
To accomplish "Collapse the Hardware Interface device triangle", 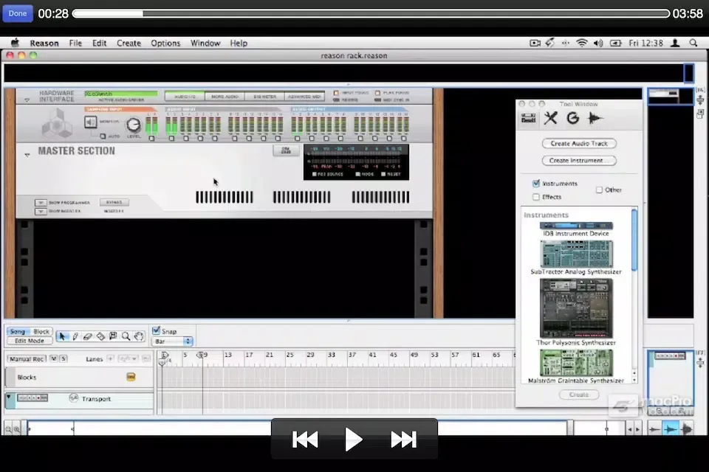I will coord(27,100).
